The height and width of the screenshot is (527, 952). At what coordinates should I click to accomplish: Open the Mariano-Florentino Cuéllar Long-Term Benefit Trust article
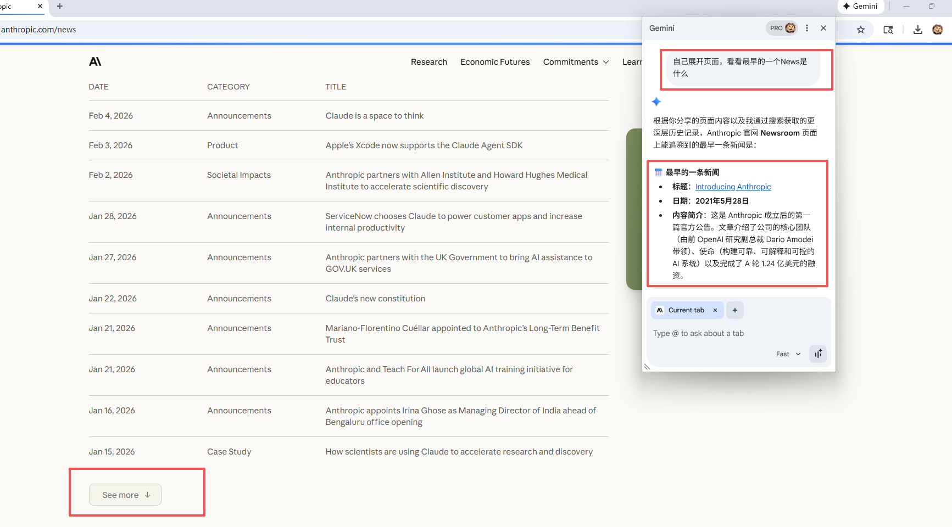point(463,334)
